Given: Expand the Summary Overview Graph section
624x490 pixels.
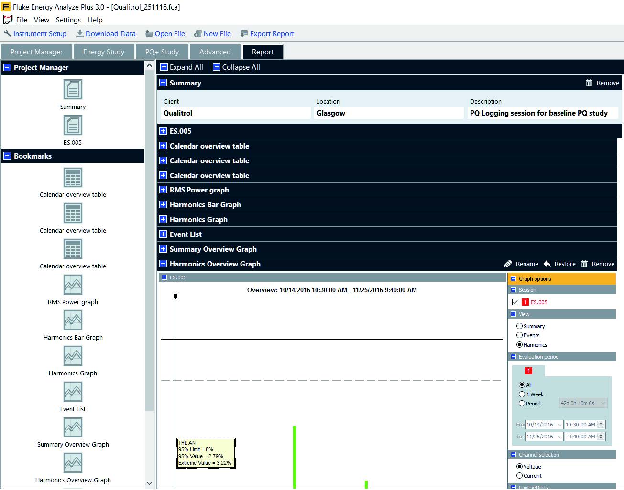Looking at the screenshot, I should pos(163,249).
